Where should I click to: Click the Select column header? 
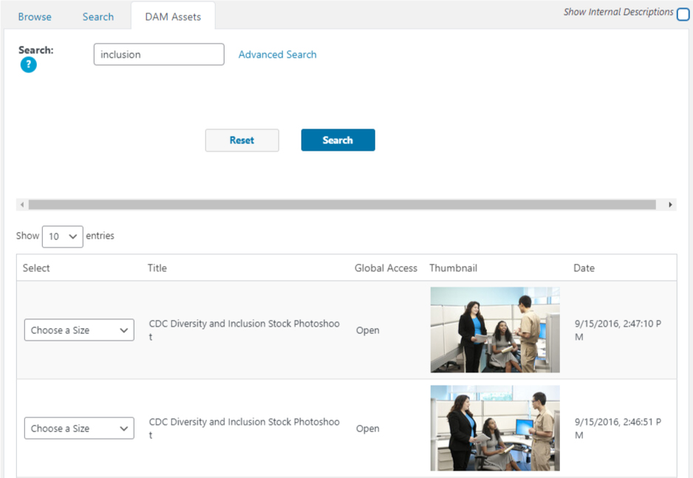pyautogui.click(x=35, y=267)
